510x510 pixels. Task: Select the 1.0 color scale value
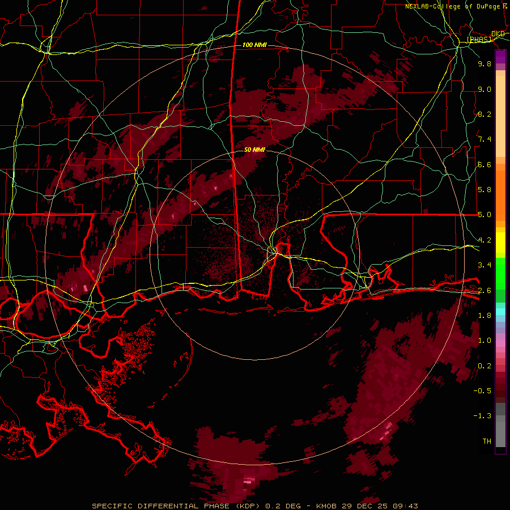click(484, 341)
